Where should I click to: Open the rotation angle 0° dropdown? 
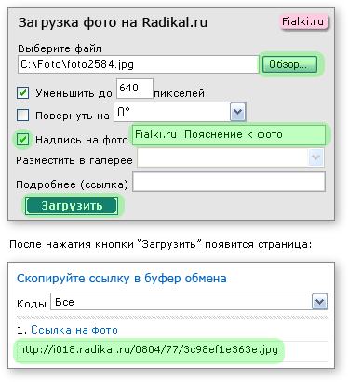click(x=180, y=112)
